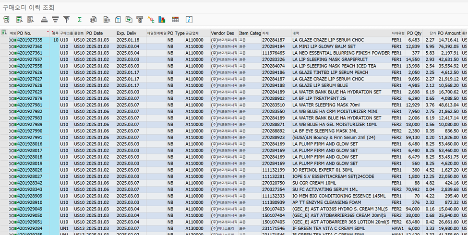This screenshot has width=468, height=235.
Task: Click the Vendor Des column header
Action: 224,33
